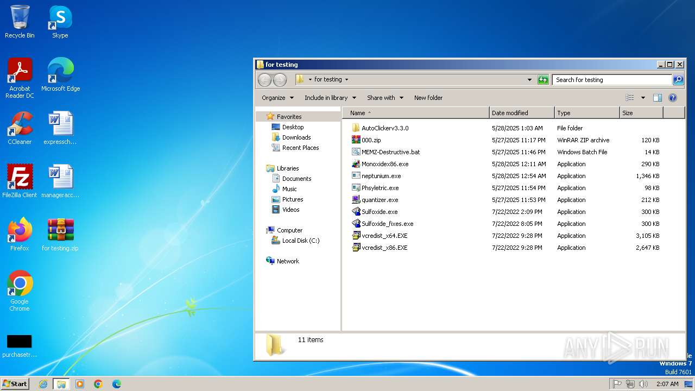Open CCleaner desktop shortcut
This screenshot has width=695, height=391.
point(20,128)
